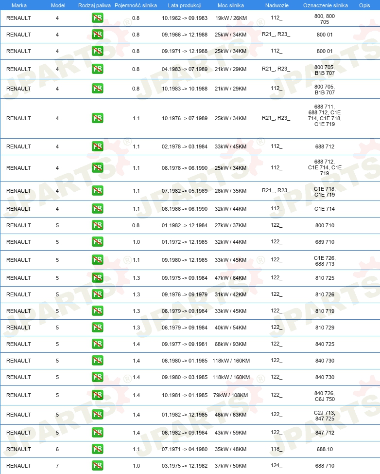The height and width of the screenshot is (474, 380).
Task: Click the Pojemność silnika column header
Action: pyautogui.click(x=136, y=5)
